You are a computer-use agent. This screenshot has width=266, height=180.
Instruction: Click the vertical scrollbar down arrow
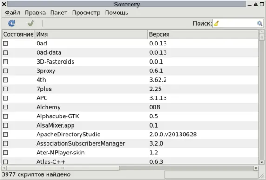262,162
